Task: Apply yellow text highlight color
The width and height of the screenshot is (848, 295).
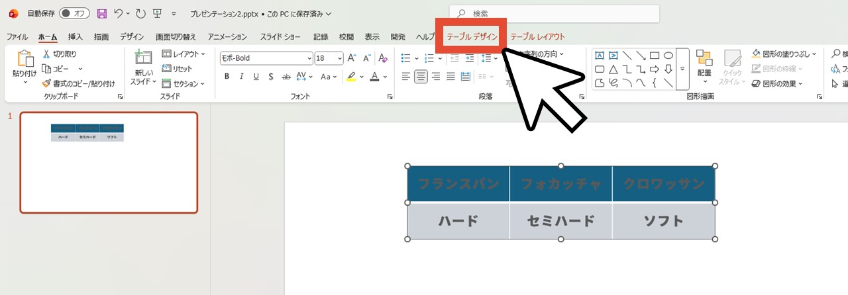Action: [351, 77]
